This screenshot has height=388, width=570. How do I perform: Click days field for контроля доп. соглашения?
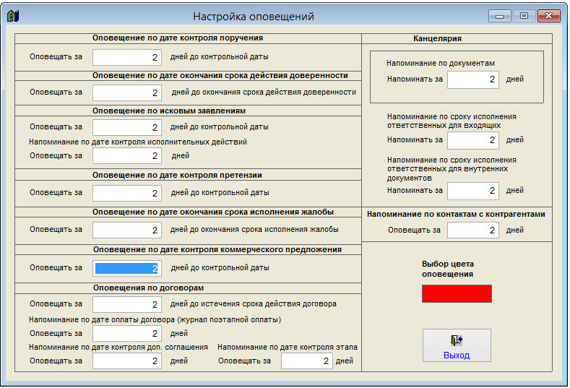pos(127,361)
